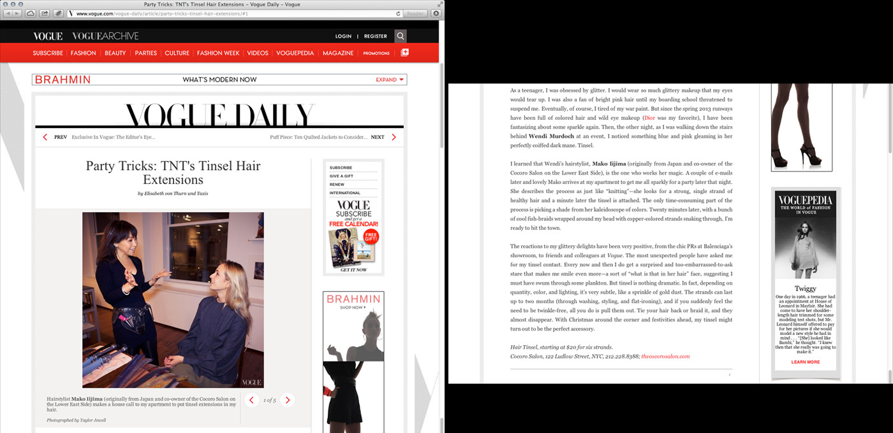Click the Share icon in Safari toolbar

tap(45, 13)
